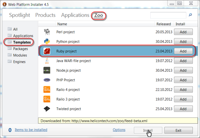Select the Java WAR-file project name

pos(73,61)
